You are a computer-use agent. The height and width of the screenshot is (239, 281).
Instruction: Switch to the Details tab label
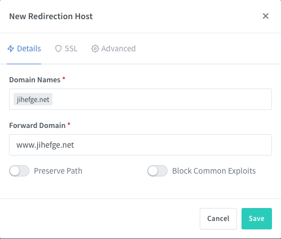point(29,48)
